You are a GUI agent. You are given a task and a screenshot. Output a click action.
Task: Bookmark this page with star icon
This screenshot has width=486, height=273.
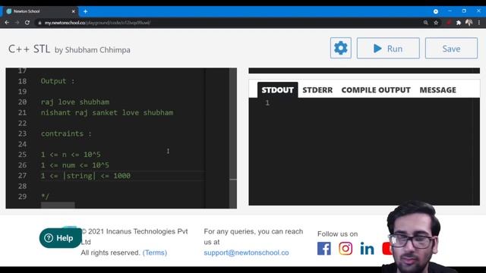click(436, 23)
